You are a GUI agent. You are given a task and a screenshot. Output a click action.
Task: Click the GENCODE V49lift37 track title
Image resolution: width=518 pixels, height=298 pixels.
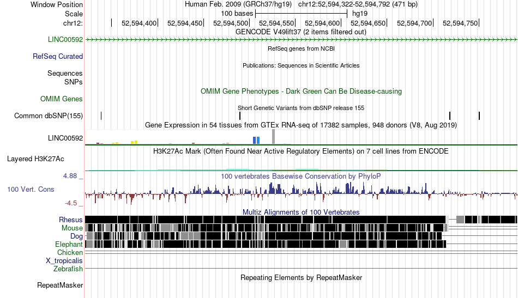click(x=301, y=32)
